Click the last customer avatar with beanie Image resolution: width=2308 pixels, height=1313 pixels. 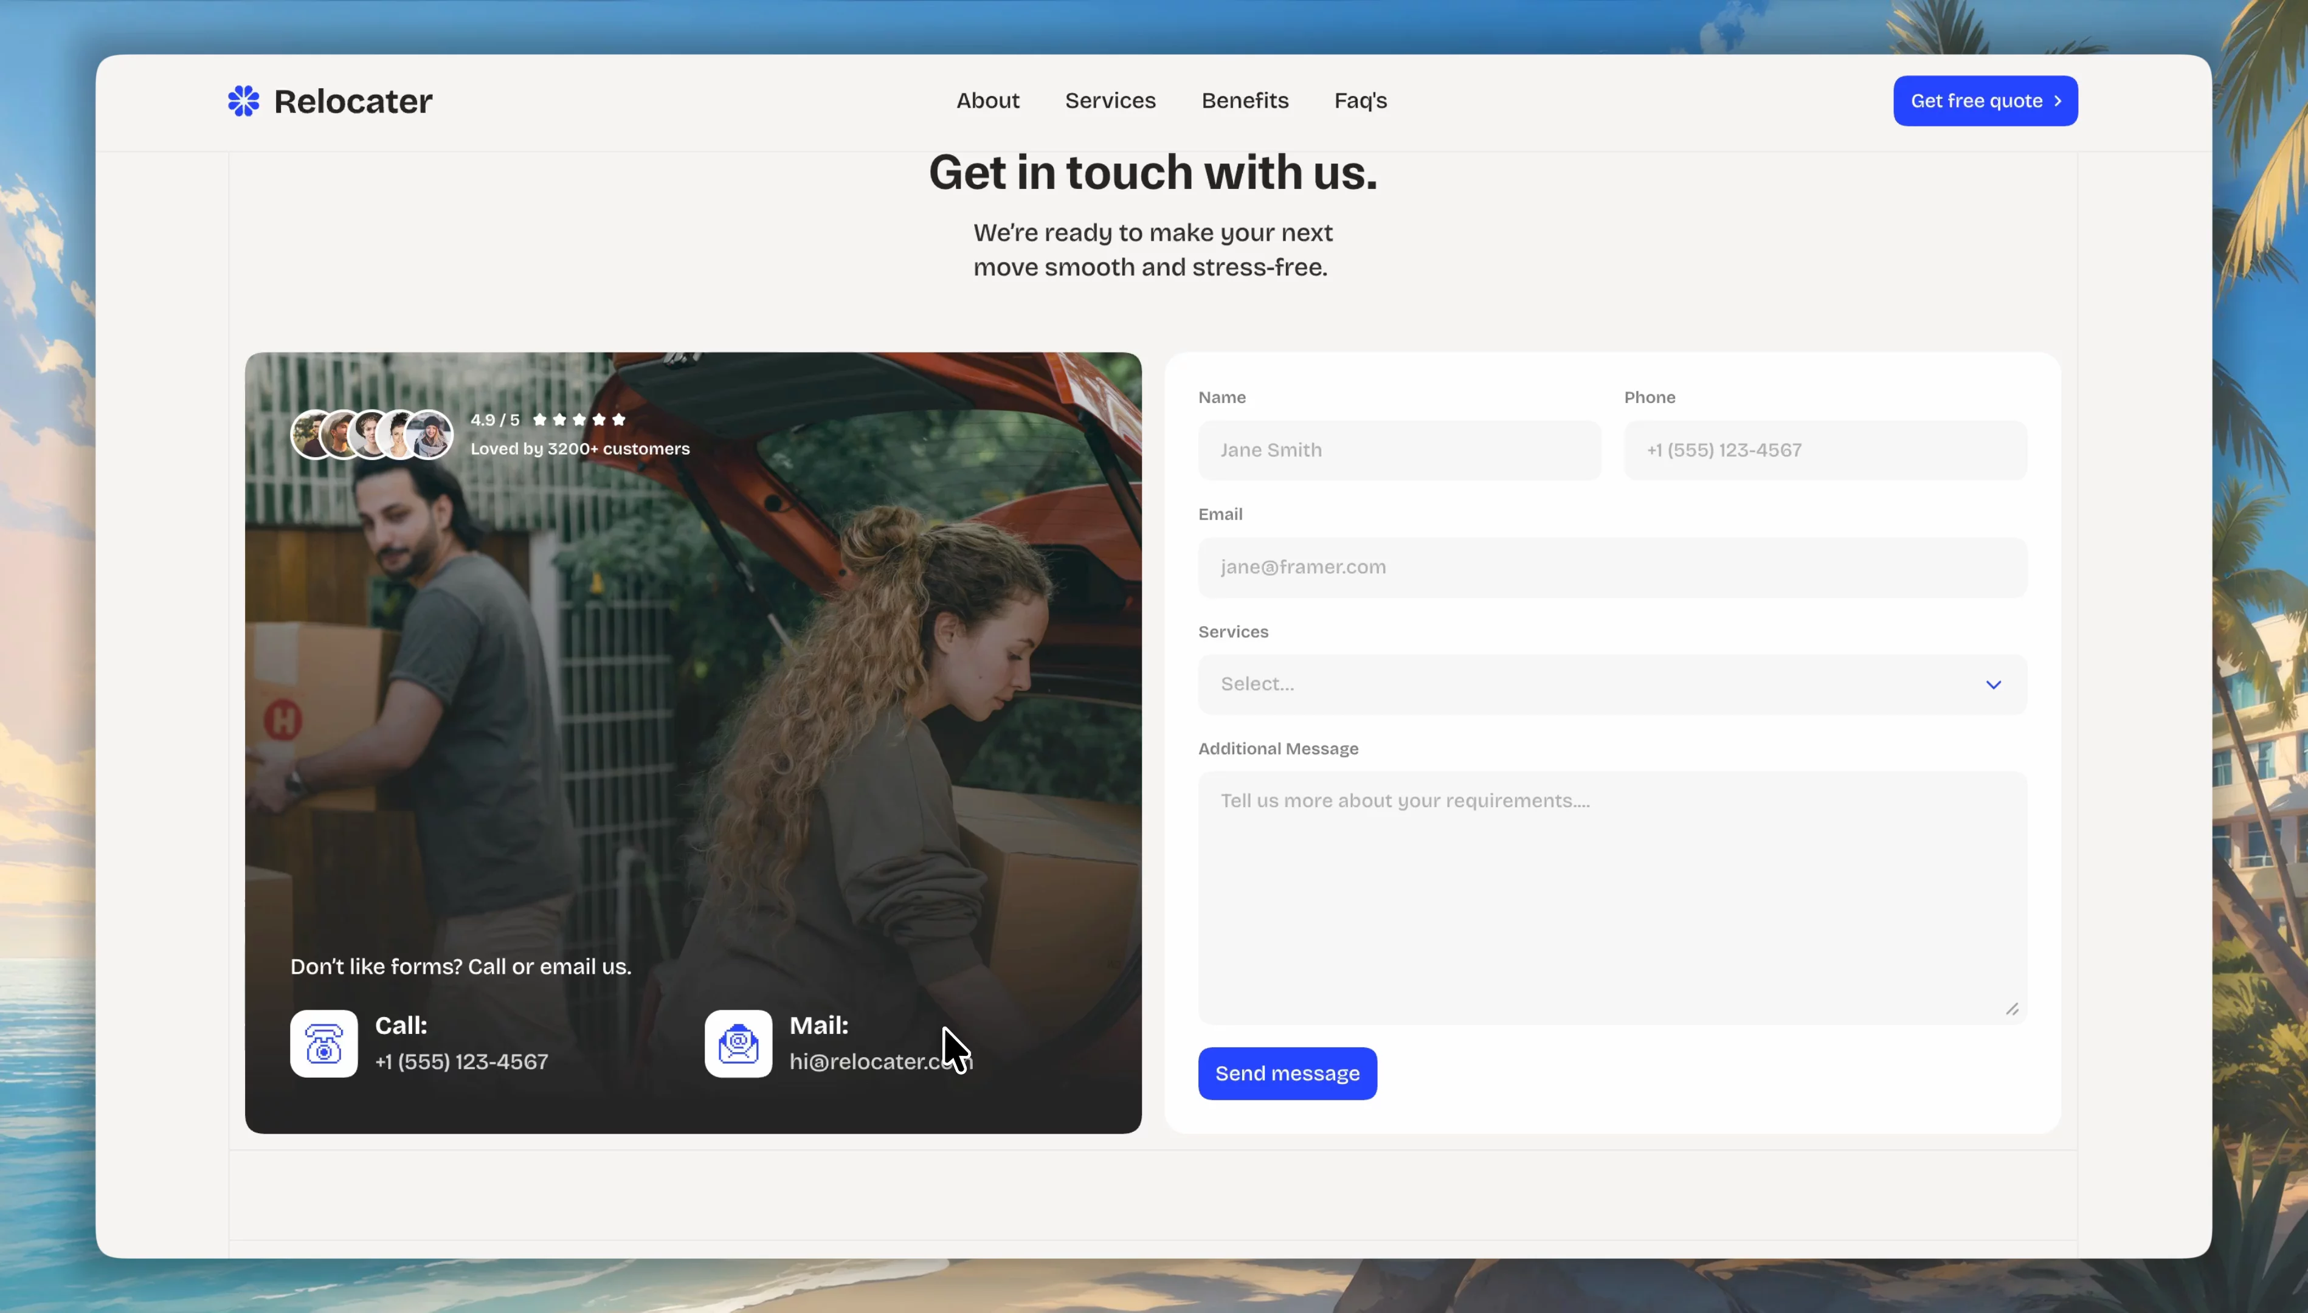pyautogui.click(x=429, y=435)
